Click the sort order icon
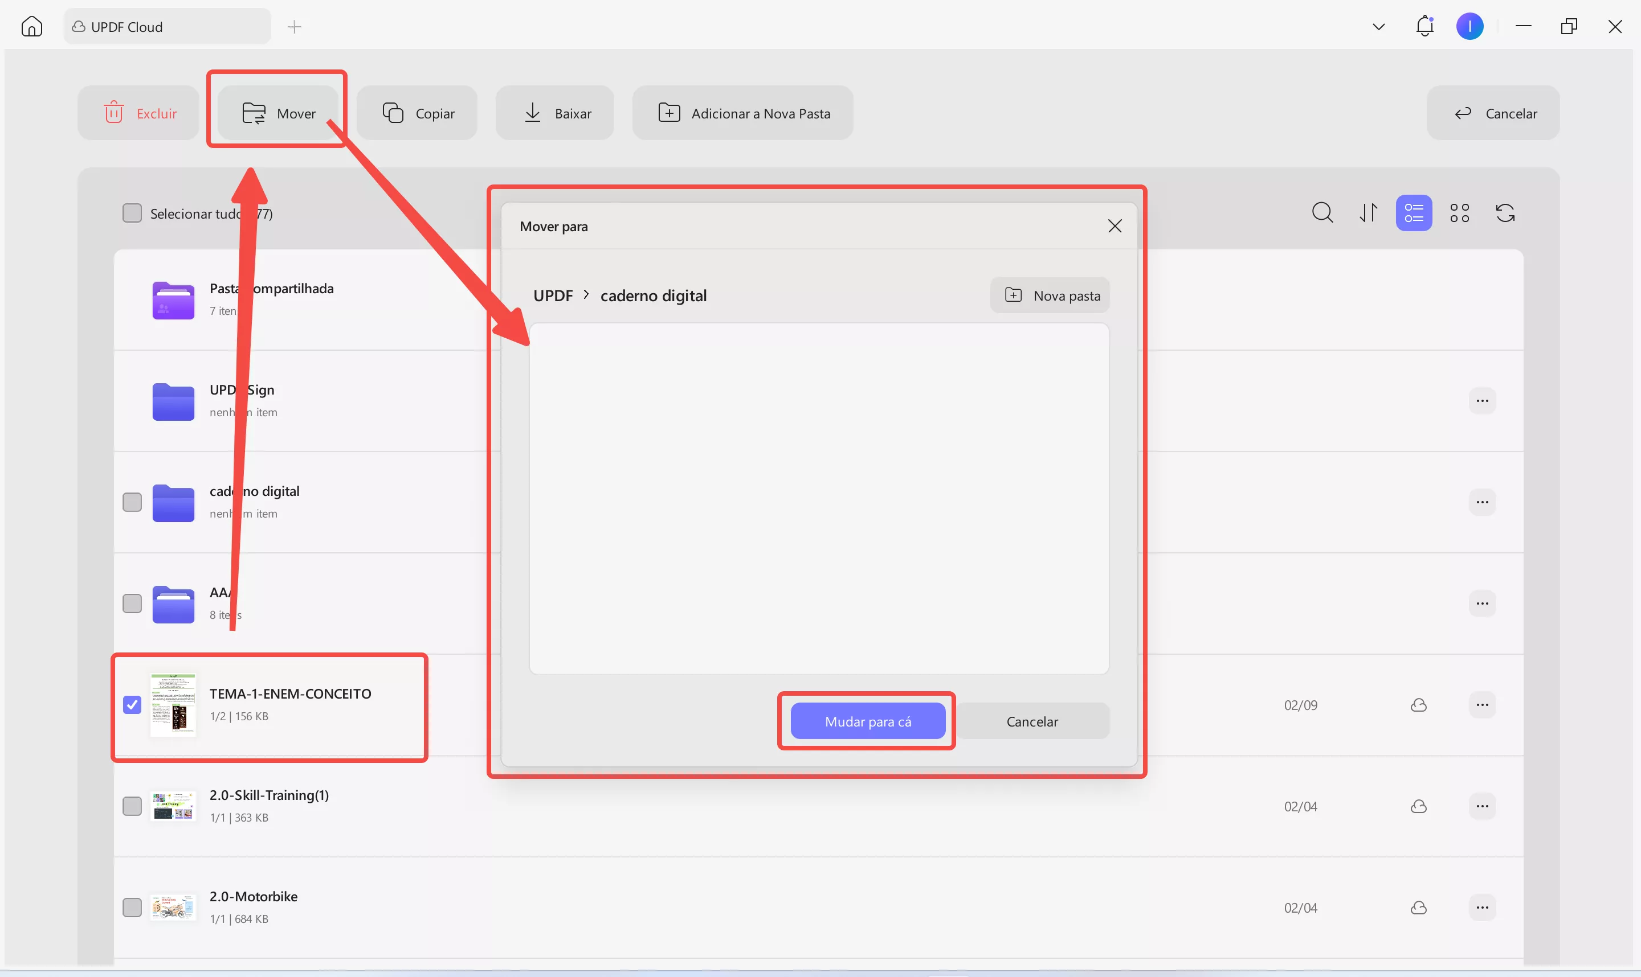 1368,212
